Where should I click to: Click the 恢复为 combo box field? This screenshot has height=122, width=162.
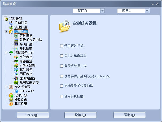point(133,11)
